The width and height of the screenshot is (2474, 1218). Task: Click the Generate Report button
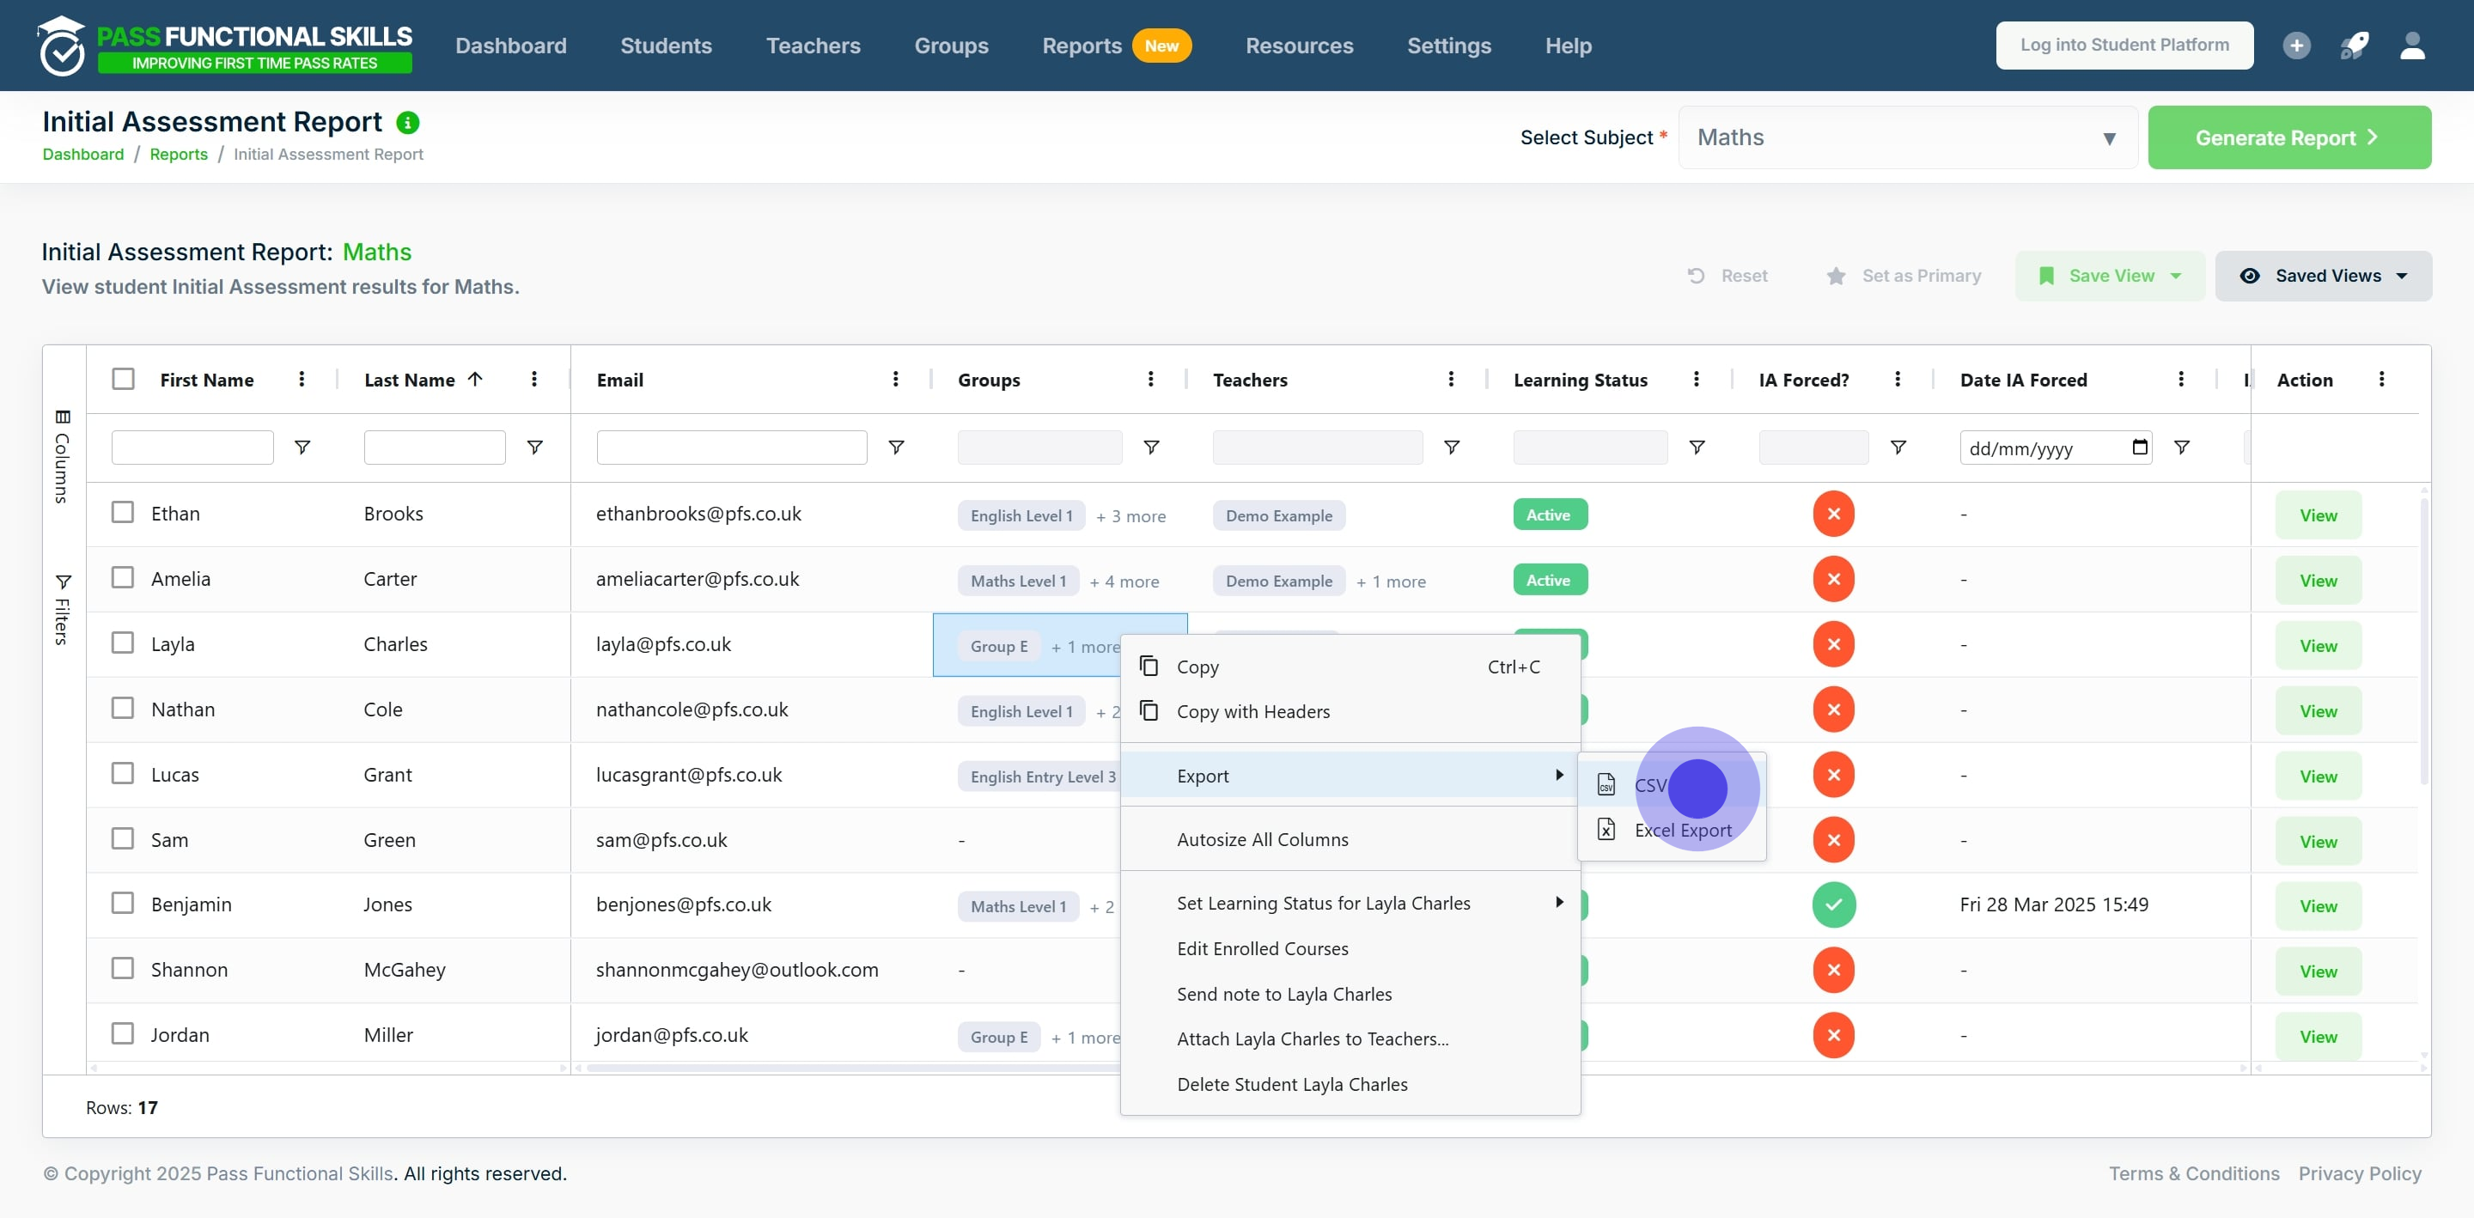[2288, 138]
